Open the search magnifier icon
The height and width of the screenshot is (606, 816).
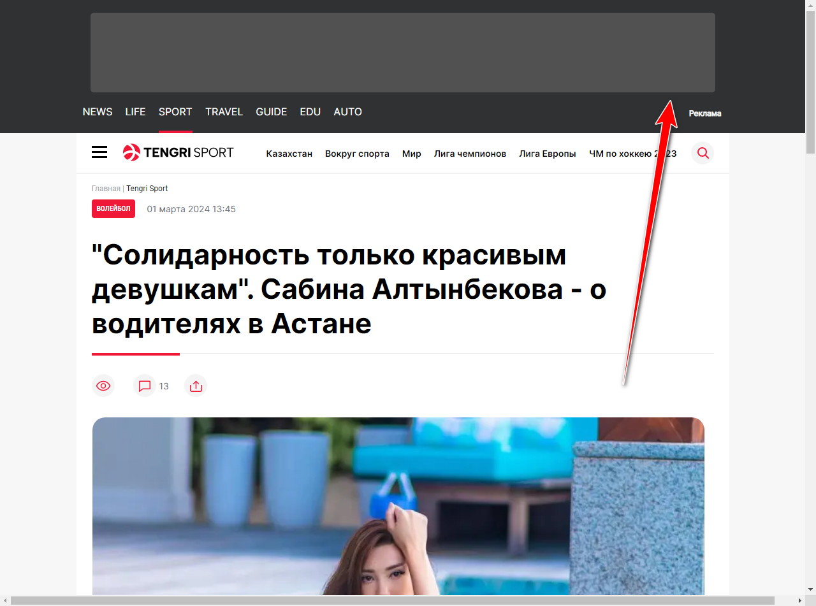coord(703,153)
